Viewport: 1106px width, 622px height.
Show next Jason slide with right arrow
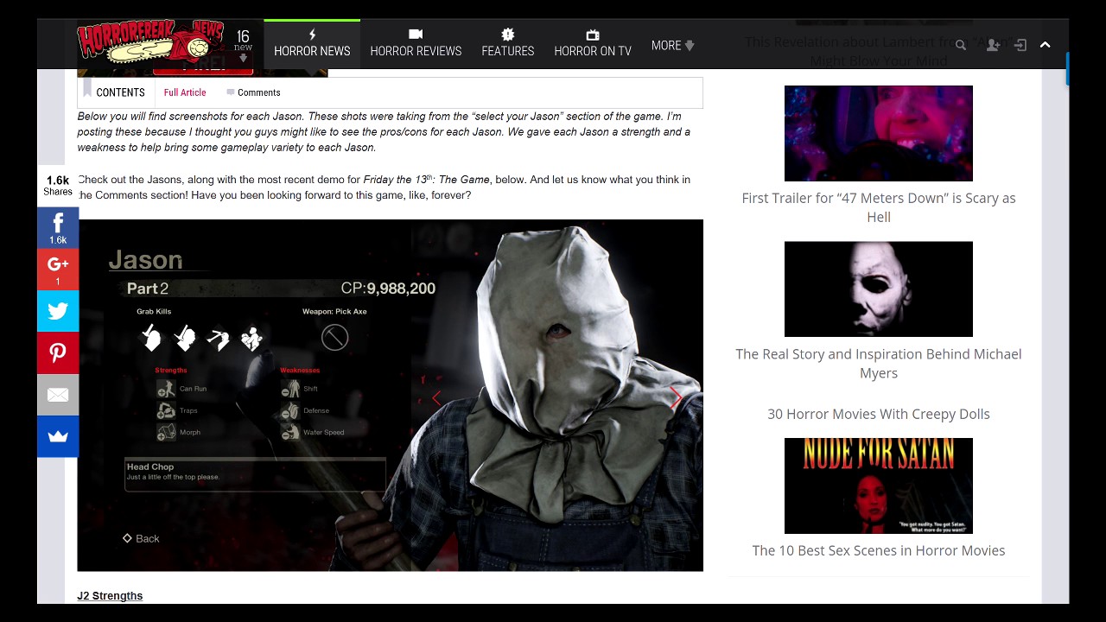point(676,398)
